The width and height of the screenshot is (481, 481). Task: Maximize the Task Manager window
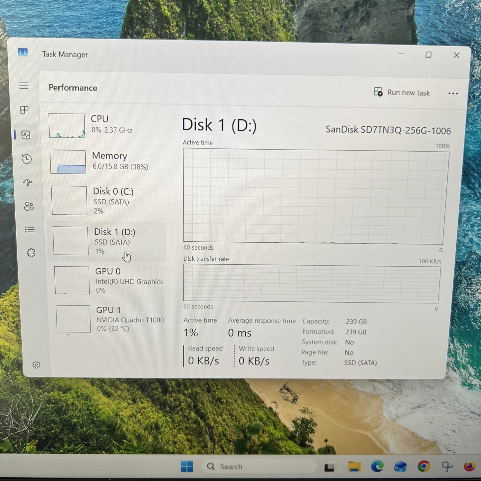pyautogui.click(x=428, y=54)
